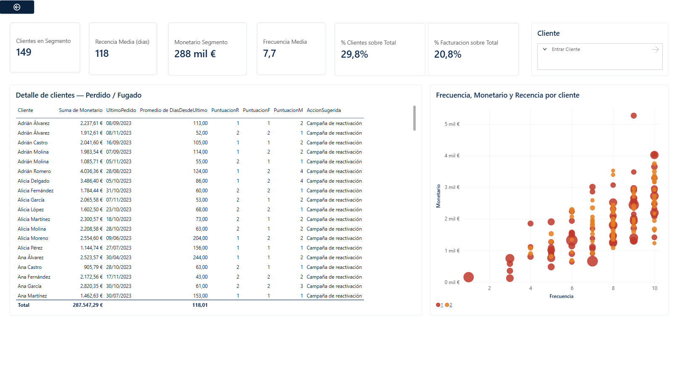The height and width of the screenshot is (383, 679).
Task: Click the Entrar Cliente input field
Action: [x=599, y=56]
